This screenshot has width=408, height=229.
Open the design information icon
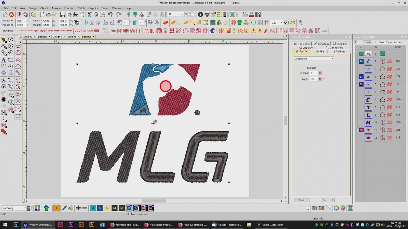point(200,14)
